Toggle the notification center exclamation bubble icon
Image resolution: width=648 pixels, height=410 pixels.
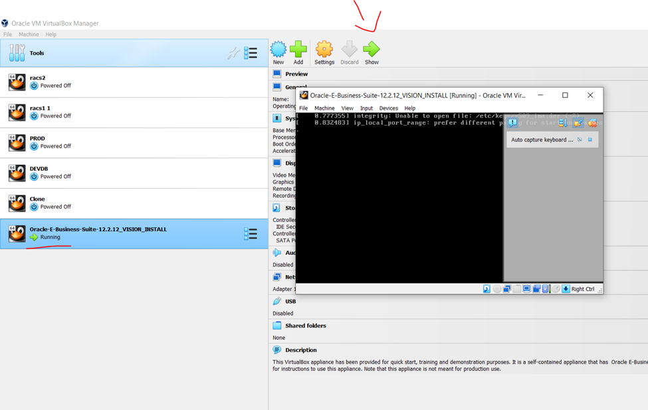512,123
